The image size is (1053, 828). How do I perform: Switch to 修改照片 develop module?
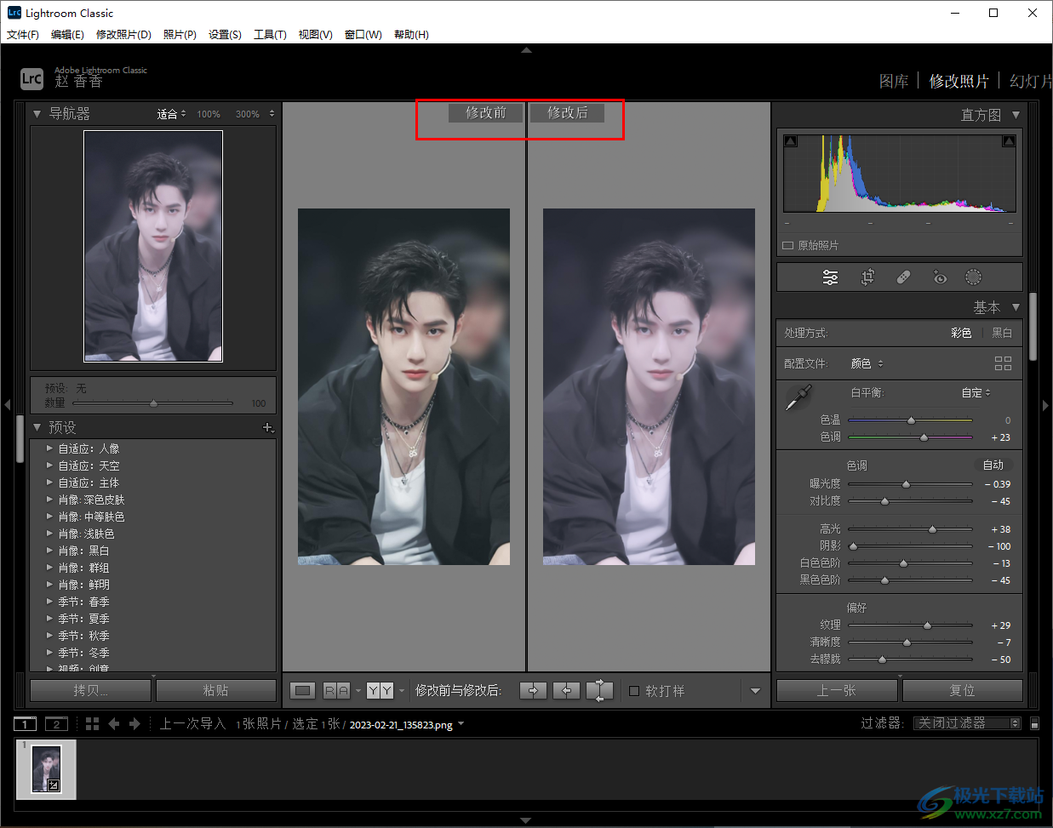[x=959, y=81]
